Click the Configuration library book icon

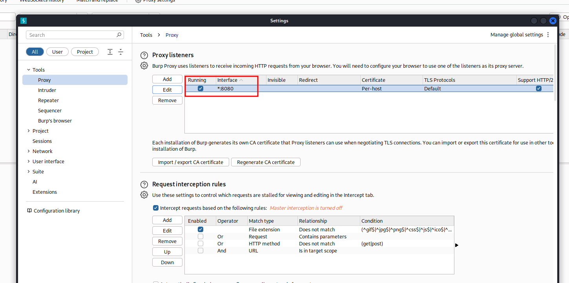pyautogui.click(x=29, y=211)
